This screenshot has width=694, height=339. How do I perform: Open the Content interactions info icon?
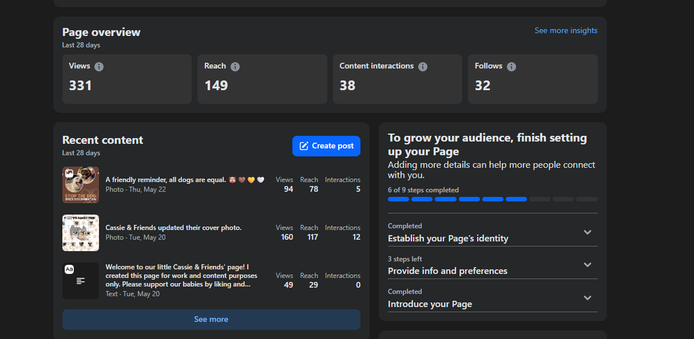click(x=423, y=67)
